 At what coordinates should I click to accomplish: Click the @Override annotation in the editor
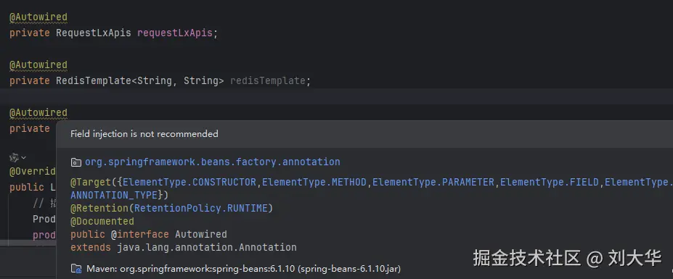33,172
